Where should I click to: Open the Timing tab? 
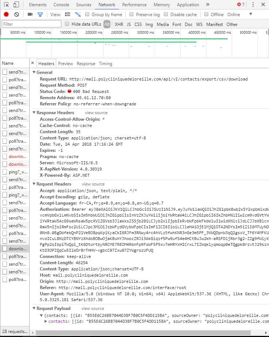[x=105, y=64]
